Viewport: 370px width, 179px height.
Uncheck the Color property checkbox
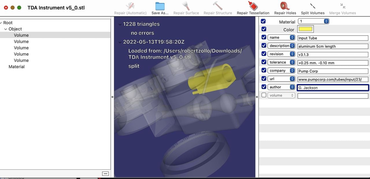tap(263, 29)
